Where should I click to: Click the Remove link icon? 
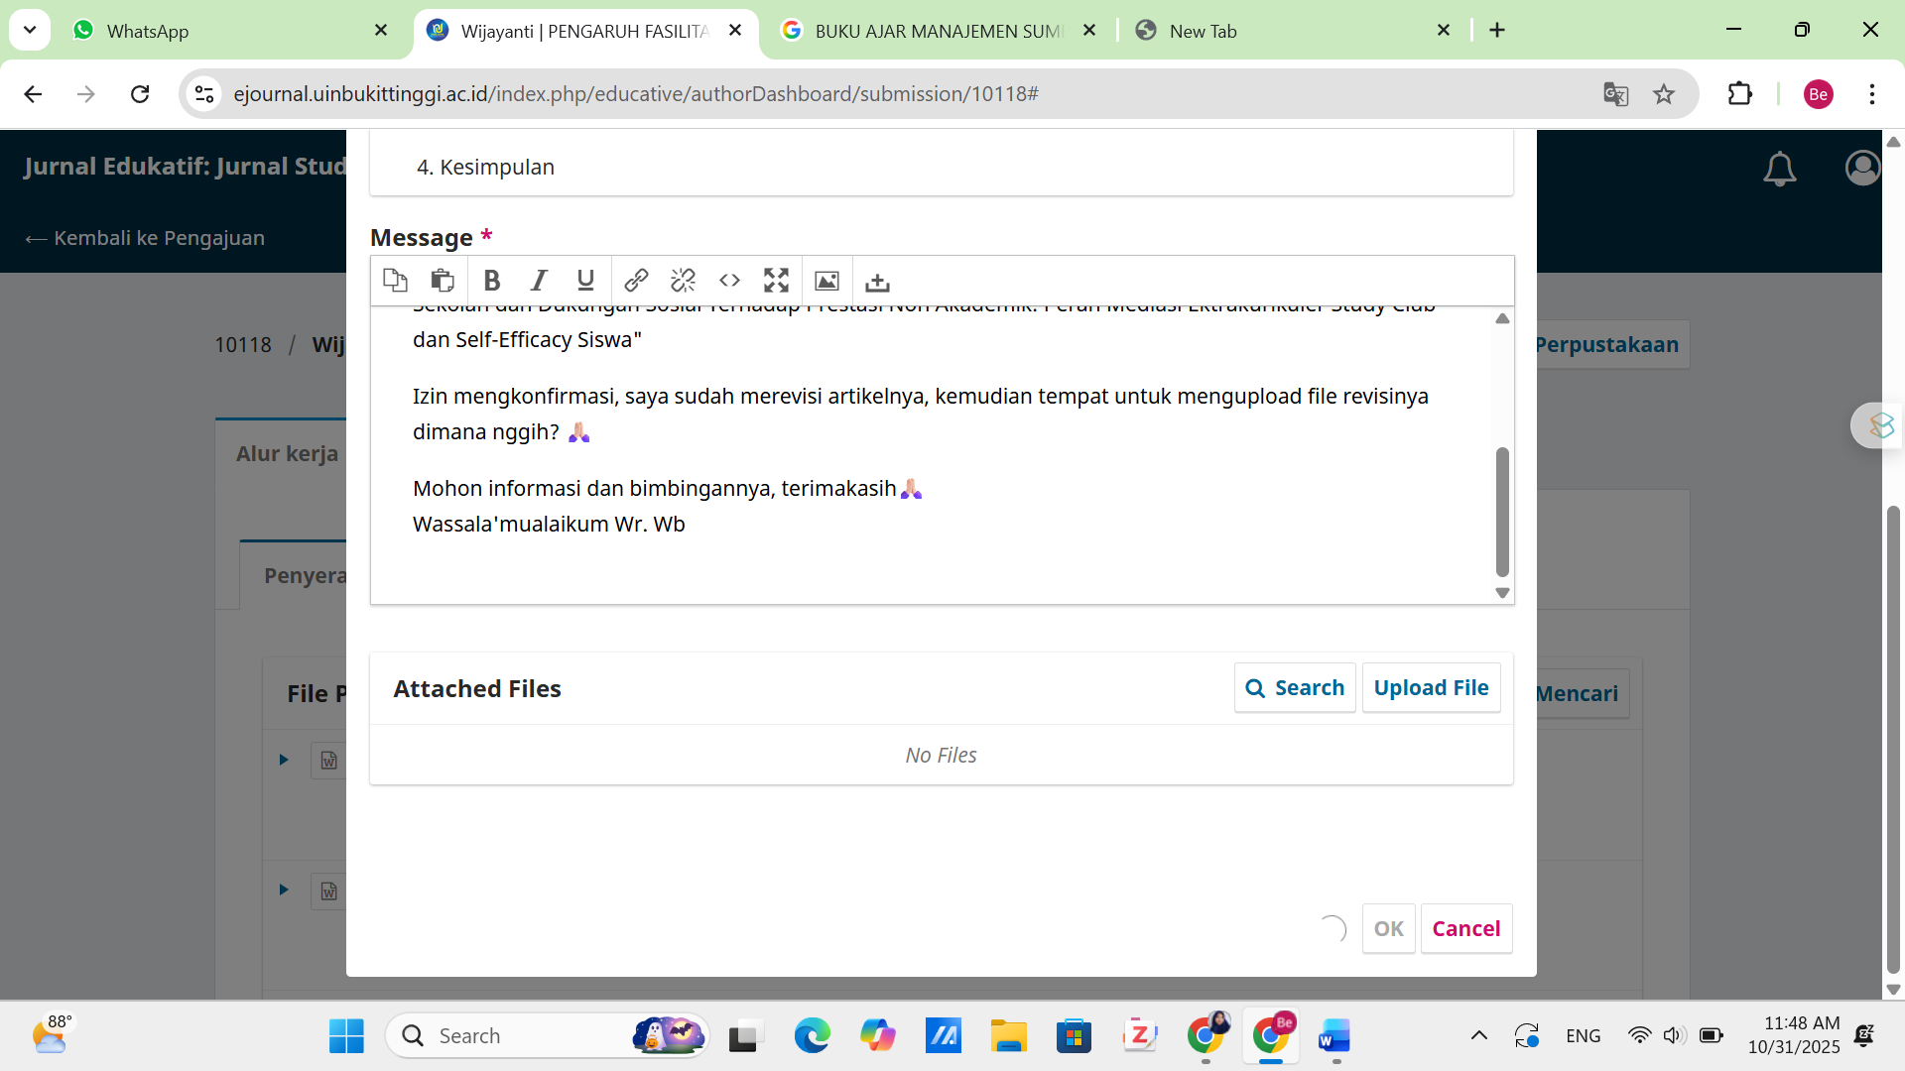coord(683,281)
